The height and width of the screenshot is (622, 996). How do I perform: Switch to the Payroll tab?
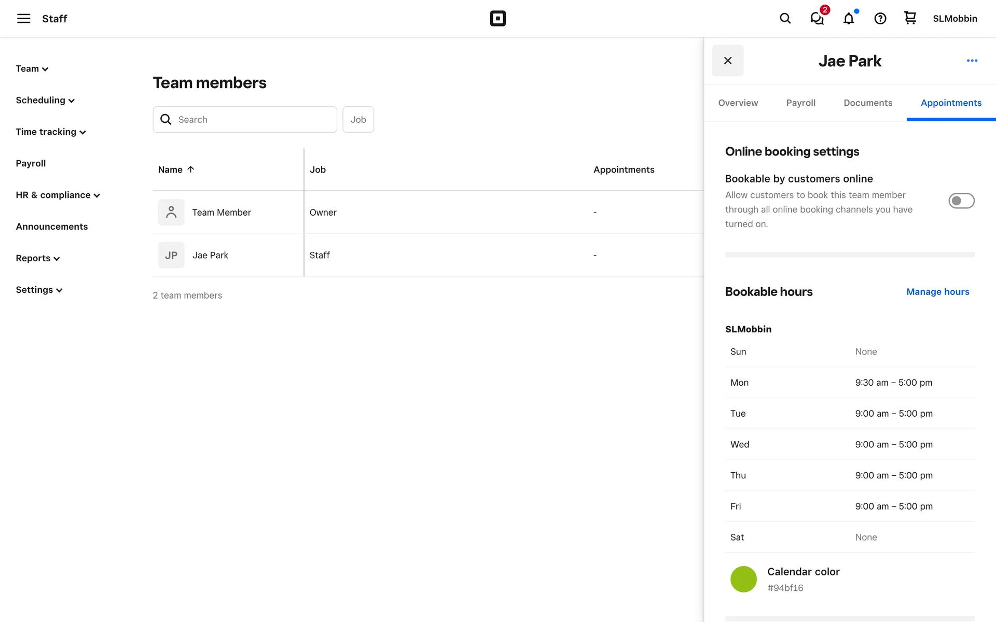point(800,103)
